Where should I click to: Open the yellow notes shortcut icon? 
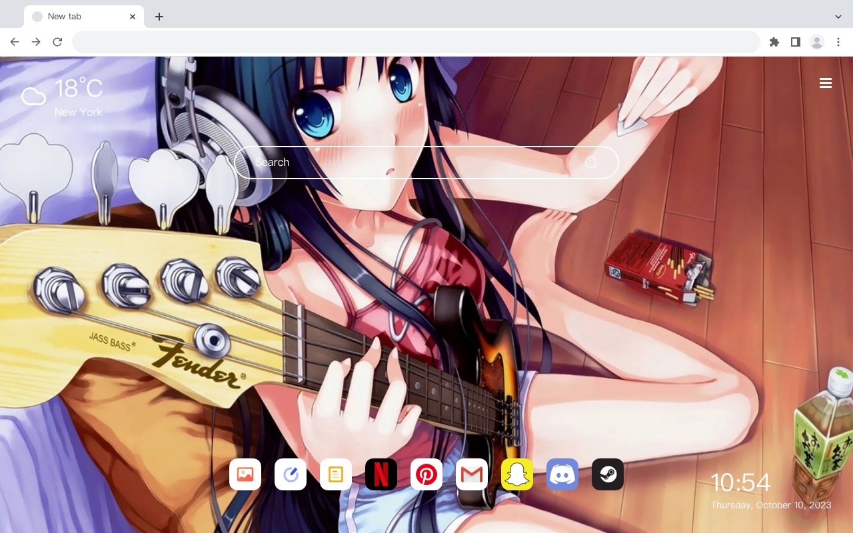(x=336, y=474)
